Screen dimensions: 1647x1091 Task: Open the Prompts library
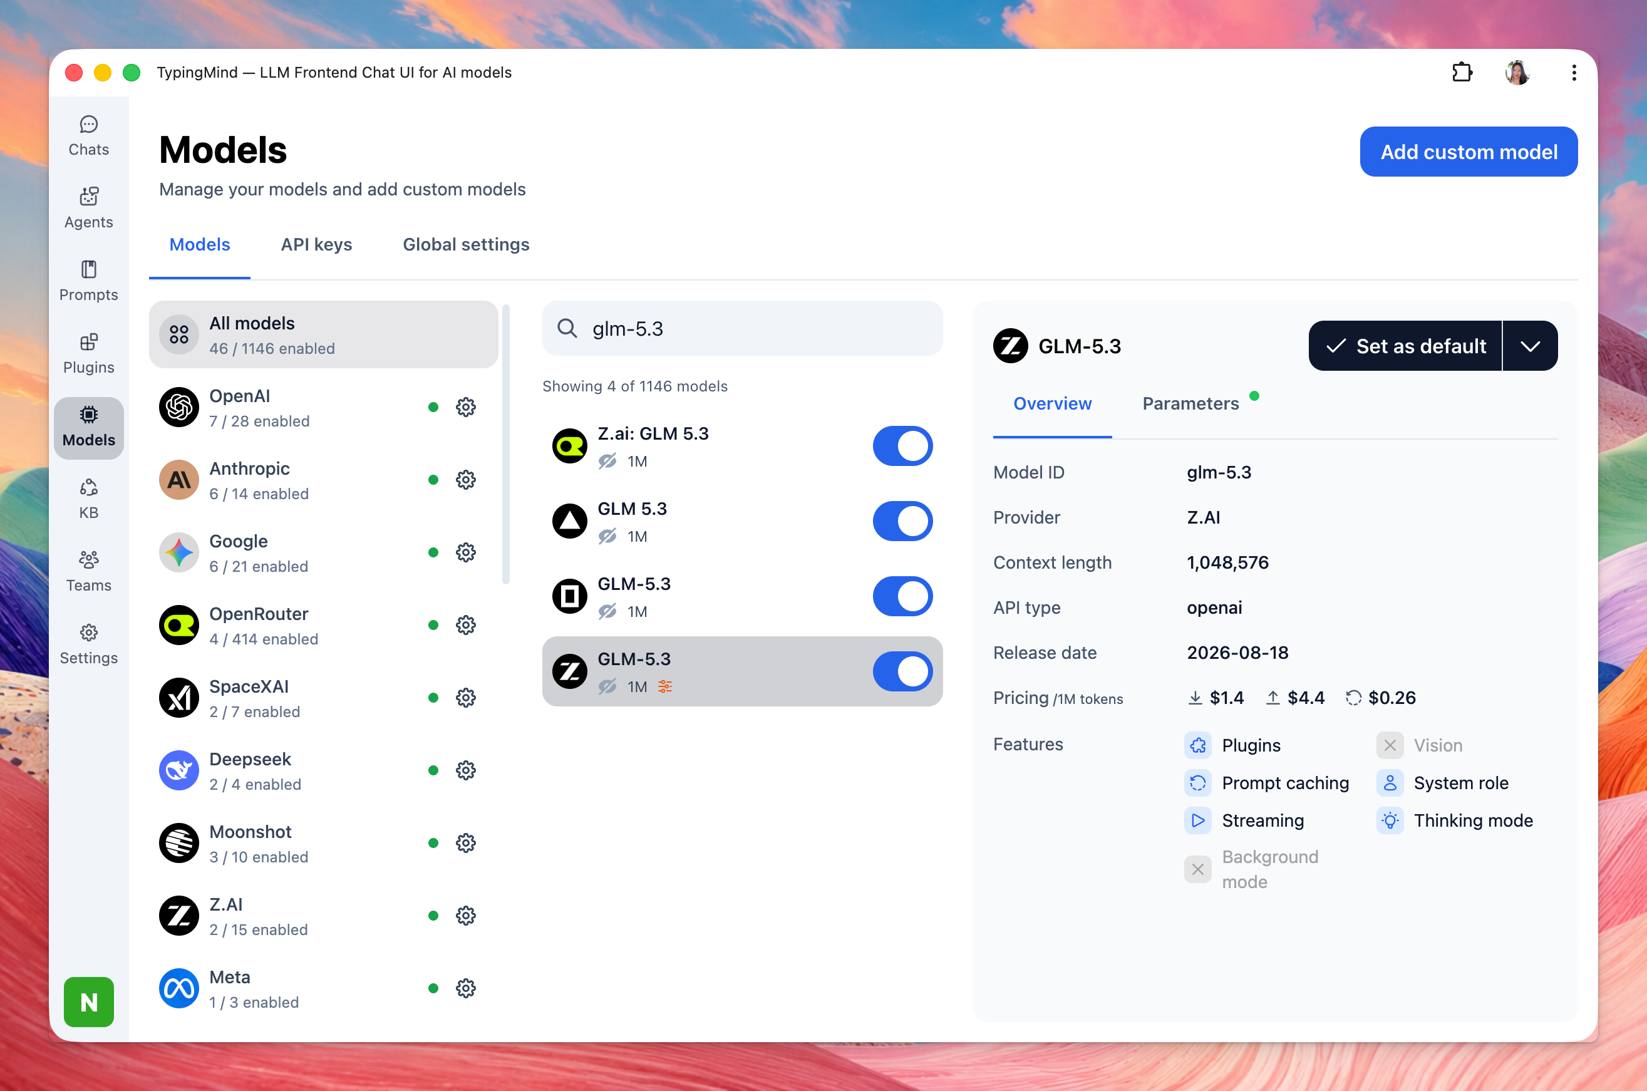[x=88, y=281]
